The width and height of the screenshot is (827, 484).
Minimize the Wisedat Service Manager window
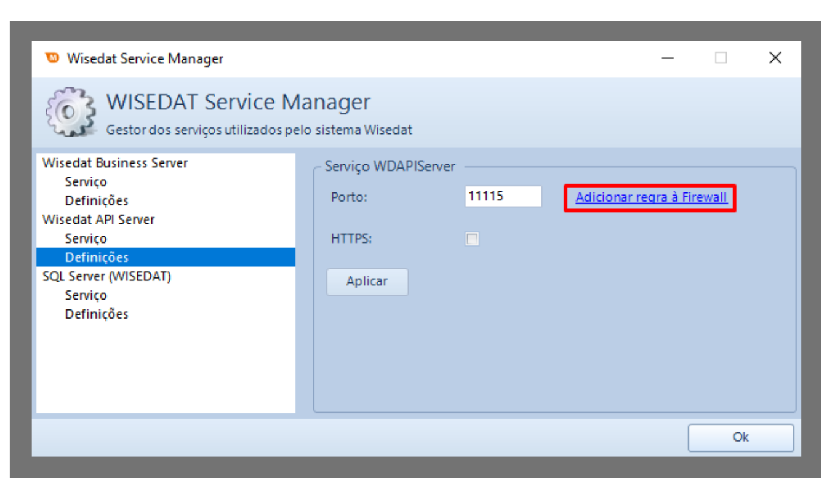pyautogui.click(x=668, y=58)
